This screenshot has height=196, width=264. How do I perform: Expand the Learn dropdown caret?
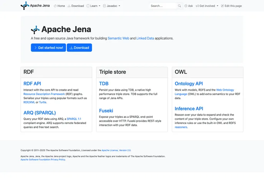(99, 6)
